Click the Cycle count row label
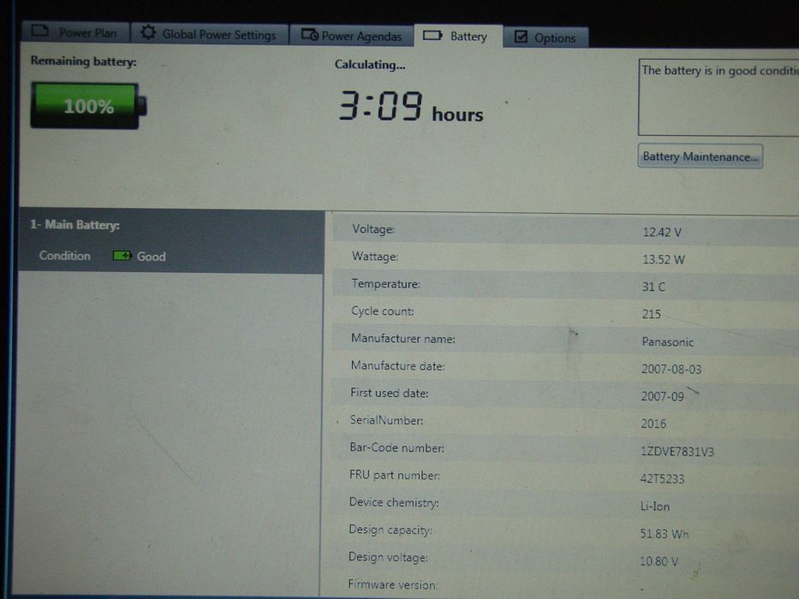Viewport: 799px width, 599px height. tap(382, 311)
